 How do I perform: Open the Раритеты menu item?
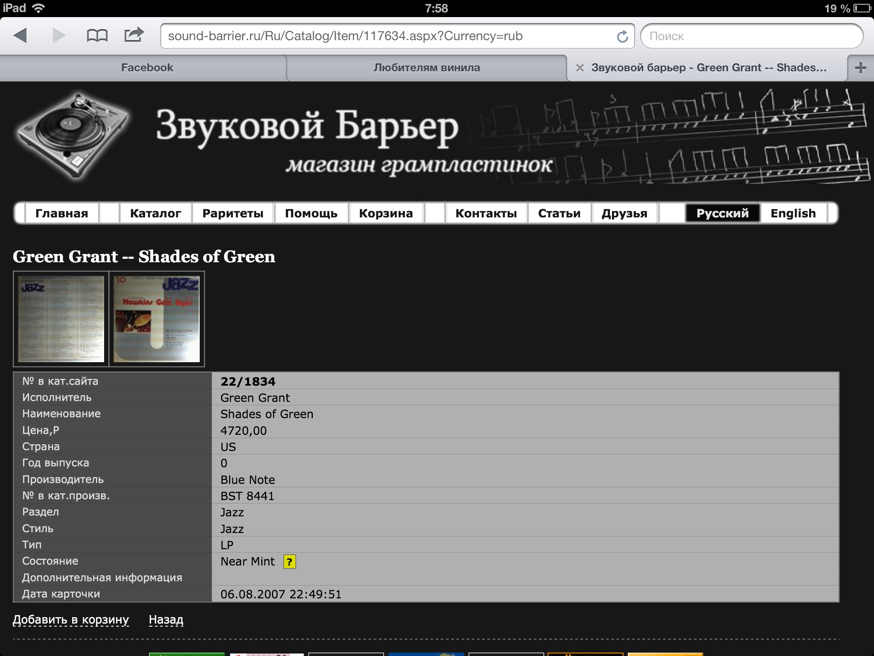(x=233, y=213)
